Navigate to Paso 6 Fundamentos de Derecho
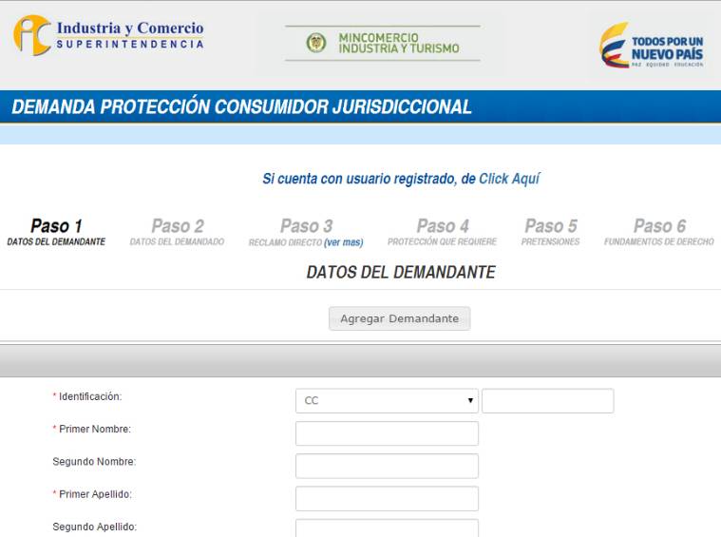The image size is (721, 537). tap(658, 232)
